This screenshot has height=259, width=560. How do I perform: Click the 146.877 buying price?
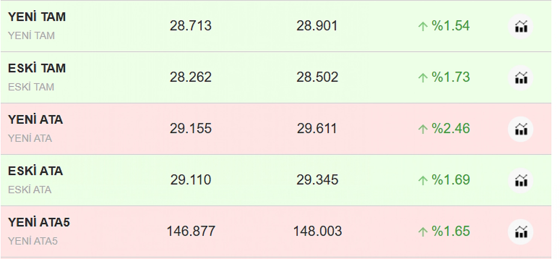[x=191, y=231]
